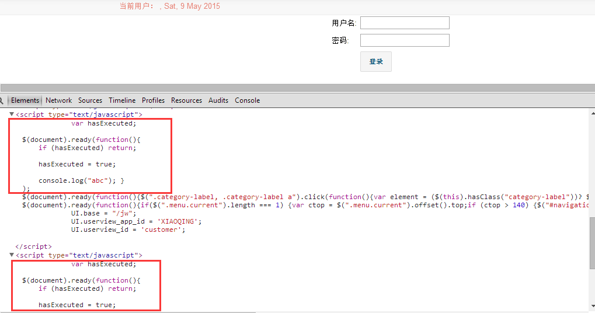
Task: Click the date text 'Sat, 9 May 2015'
Action: [x=192, y=6]
